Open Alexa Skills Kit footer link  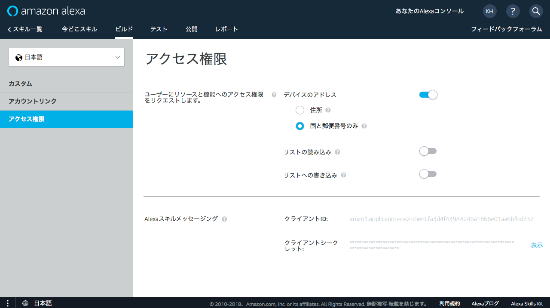(527, 304)
